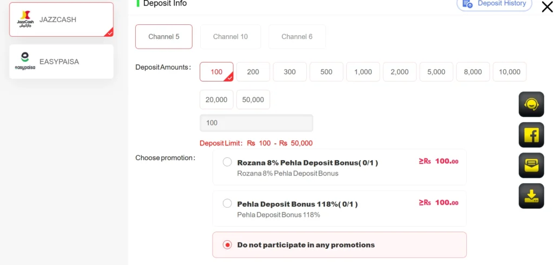Pick deposit amount 500

point(326,72)
